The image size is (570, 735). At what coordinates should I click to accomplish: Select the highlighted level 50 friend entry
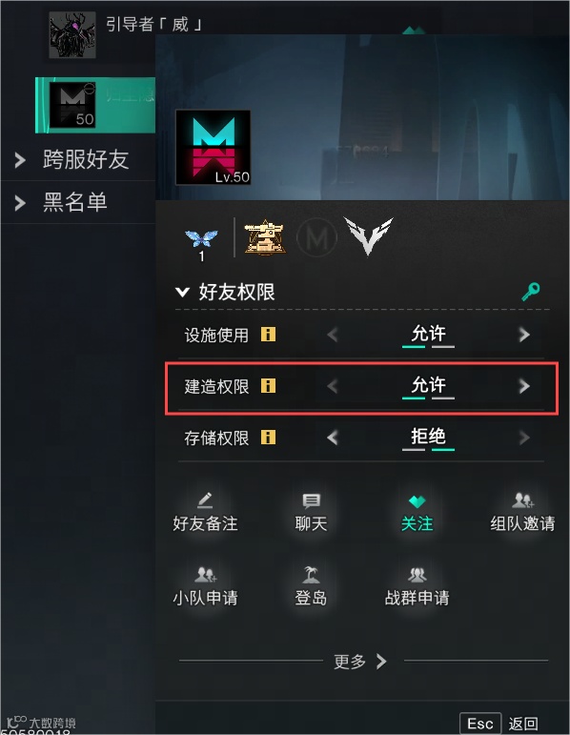point(95,105)
